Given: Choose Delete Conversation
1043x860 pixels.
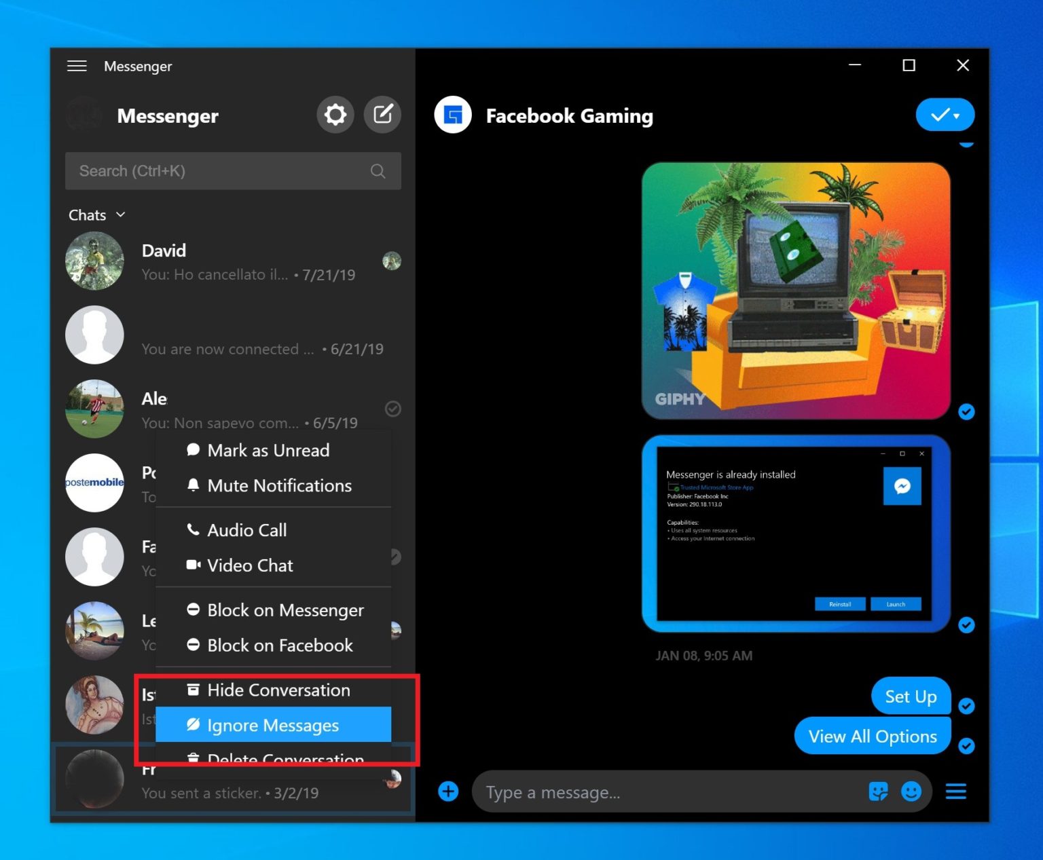Looking at the screenshot, I should 285,758.
